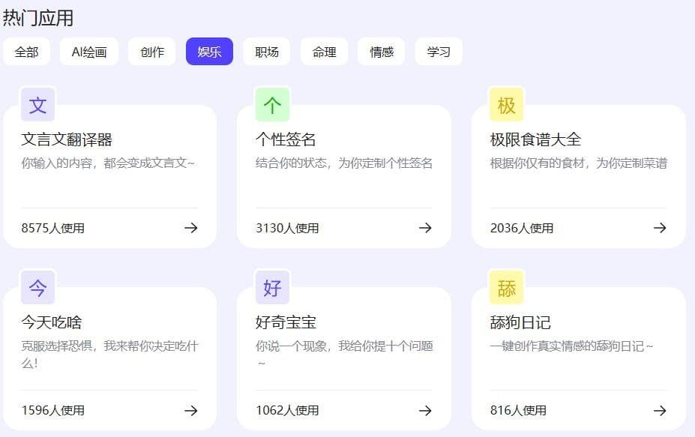Image resolution: width=695 pixels, height=437 pixels.
Task: Launch 极限食谱大全 with its arrow button
Action: tap(660, 228)
